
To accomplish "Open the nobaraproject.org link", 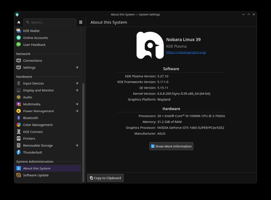I will pyautogui.click(x=186, y=52).
